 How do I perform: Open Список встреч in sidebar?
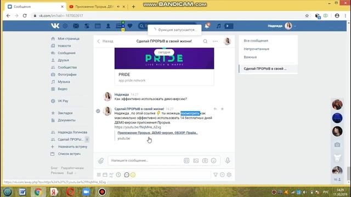(x=69, y=154)
